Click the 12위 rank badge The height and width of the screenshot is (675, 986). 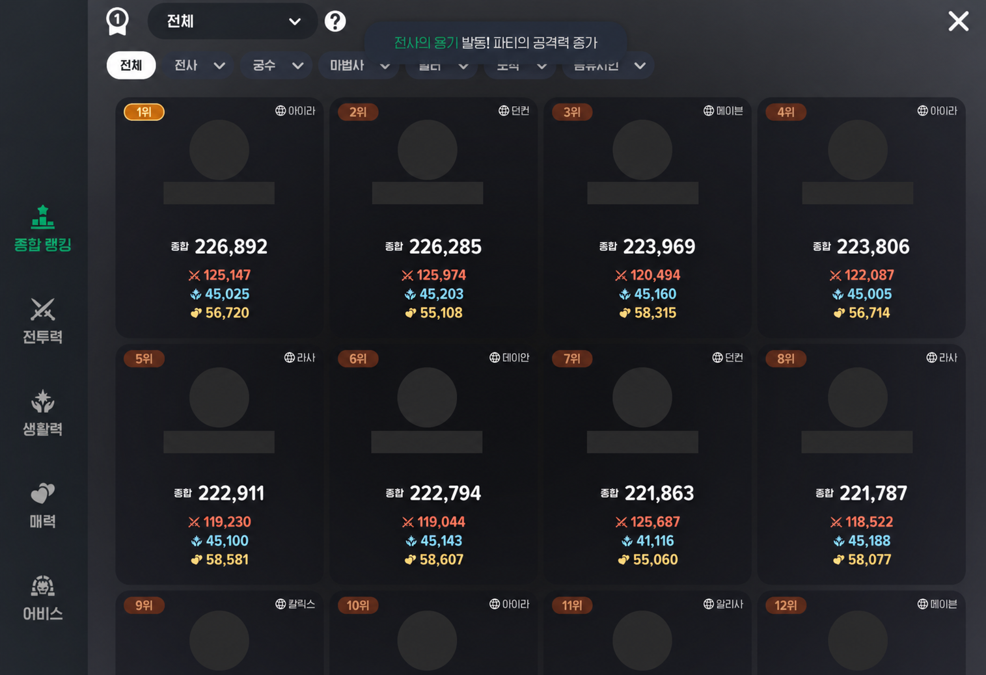[786, 605]
